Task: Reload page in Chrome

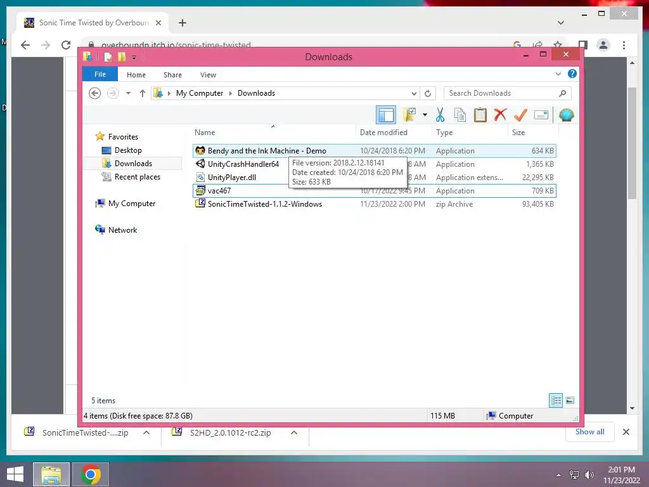Action: click(66, 45)
